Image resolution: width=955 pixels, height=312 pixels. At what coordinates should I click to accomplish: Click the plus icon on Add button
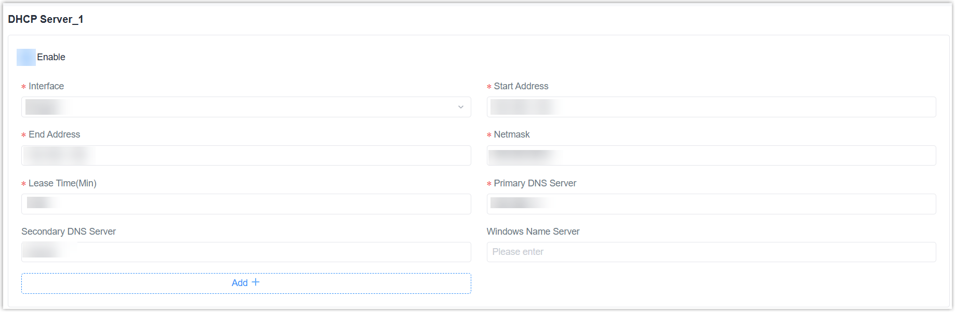coord(256,282)
